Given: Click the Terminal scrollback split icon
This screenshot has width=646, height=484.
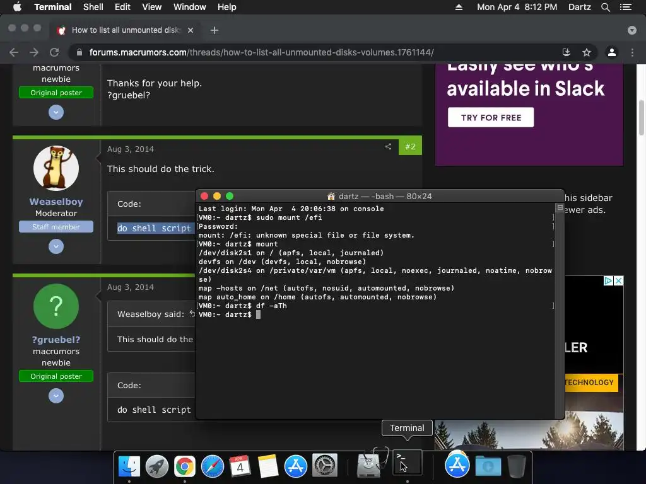Looking at the screenshot, I should (560, 208).
